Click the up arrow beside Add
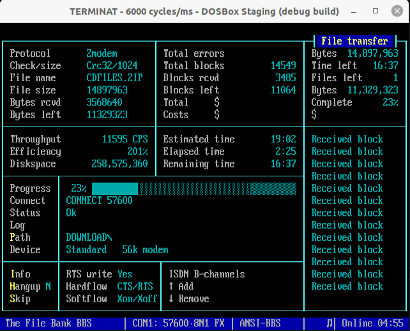Image resolution: width=410 pixels, height=331 pixels. 171,286
